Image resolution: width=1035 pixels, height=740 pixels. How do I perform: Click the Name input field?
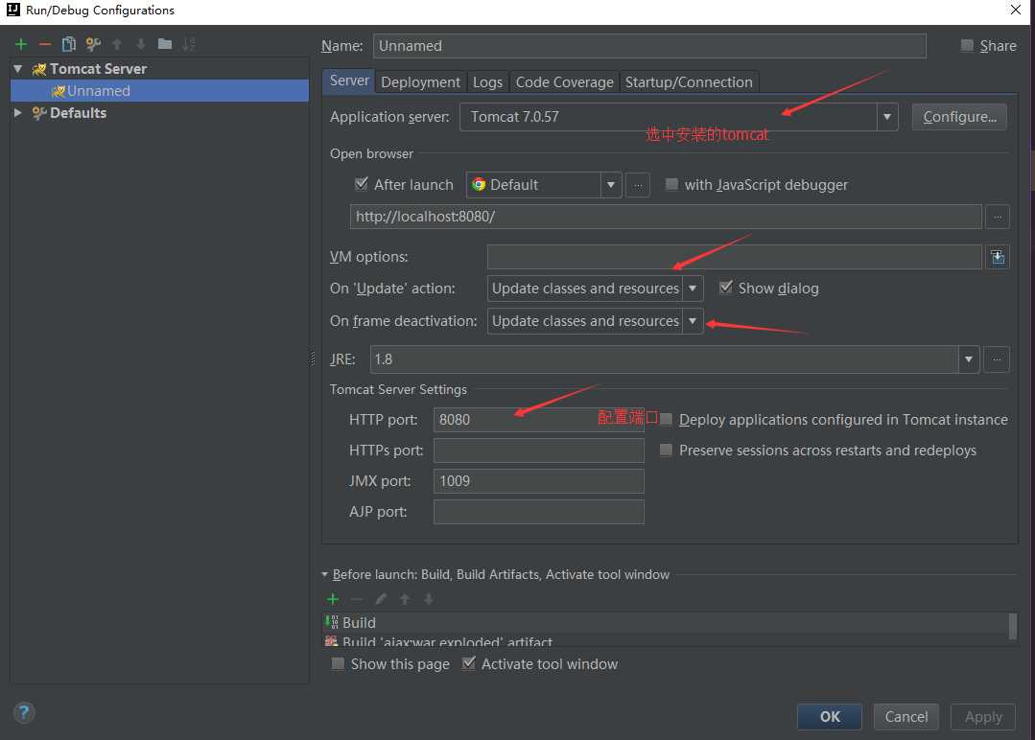click(x=649, y=45)
